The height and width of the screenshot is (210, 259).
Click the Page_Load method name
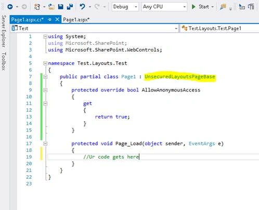point(129,143)
